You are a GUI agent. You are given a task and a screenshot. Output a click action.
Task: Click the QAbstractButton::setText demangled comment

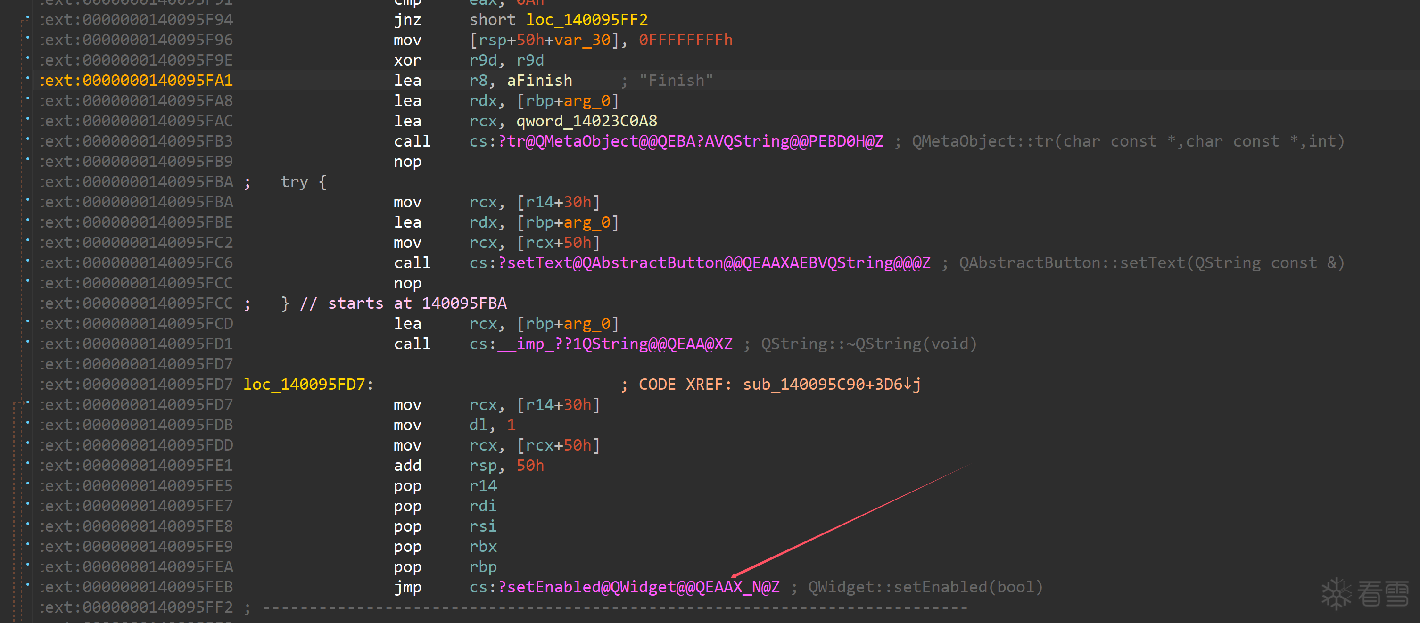tap(1152, 263)
